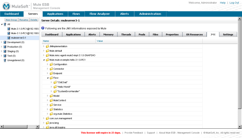
Task: Click the Development group server icon
Action: pos(5,42)
